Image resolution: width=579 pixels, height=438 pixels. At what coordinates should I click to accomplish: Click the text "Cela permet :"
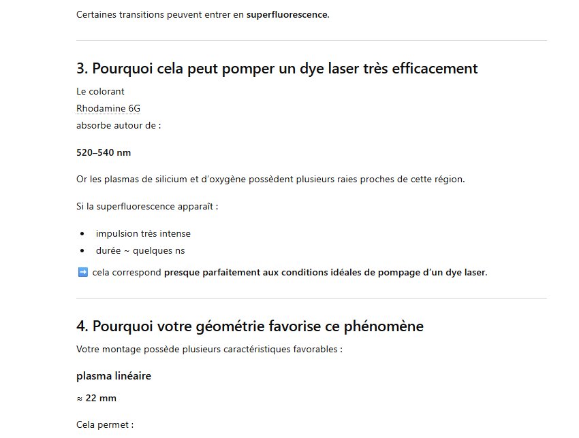click(x=105, y=425)
